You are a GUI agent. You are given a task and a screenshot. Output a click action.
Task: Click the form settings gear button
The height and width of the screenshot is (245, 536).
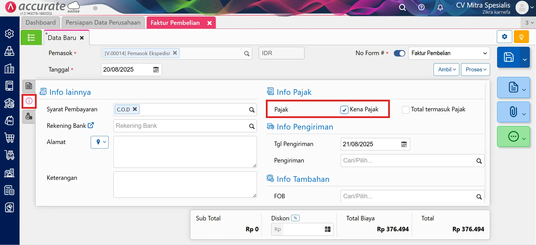504,37
